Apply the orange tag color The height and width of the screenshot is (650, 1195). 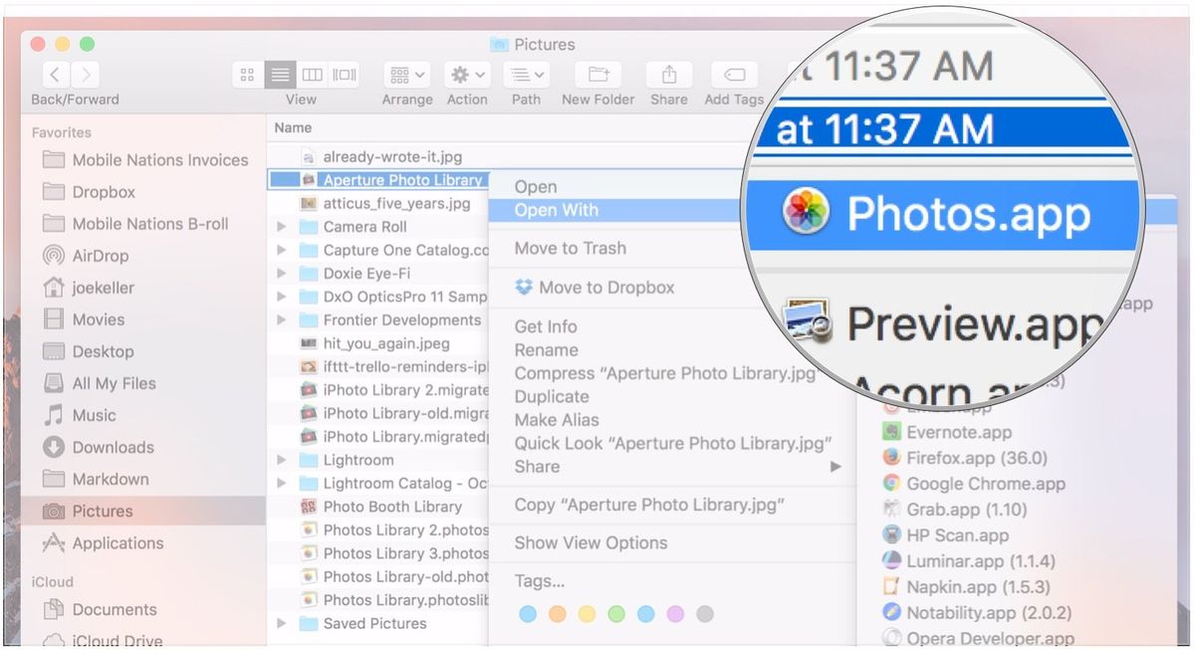556,614
